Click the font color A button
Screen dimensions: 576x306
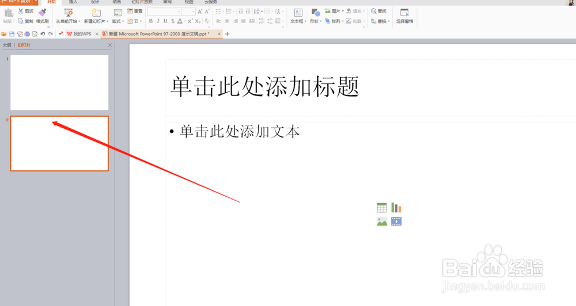pyautogui.click(x=180, y=21)
